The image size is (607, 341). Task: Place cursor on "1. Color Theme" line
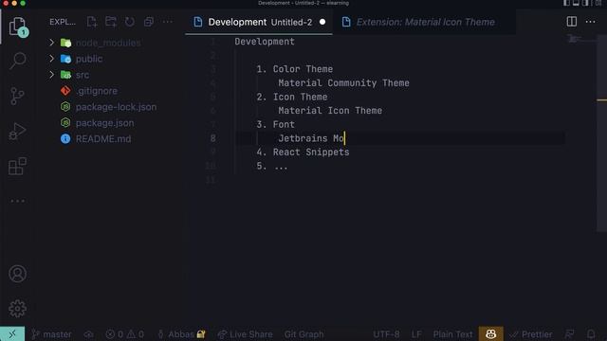coord(295,69)
